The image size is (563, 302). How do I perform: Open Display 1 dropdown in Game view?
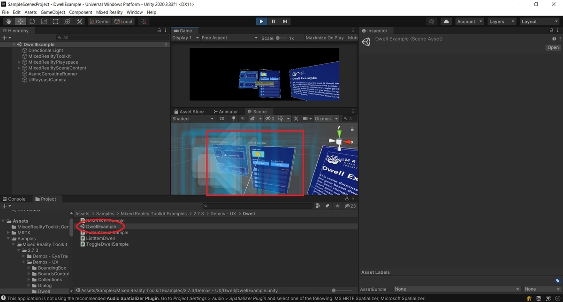tap(185, 38)
